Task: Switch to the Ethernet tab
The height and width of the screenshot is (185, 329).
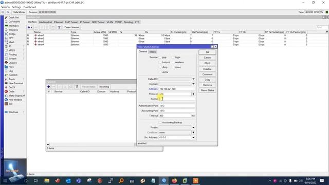Action: [x=58, y=22]
